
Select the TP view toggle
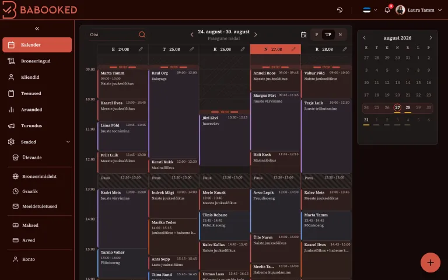point(328,34)
